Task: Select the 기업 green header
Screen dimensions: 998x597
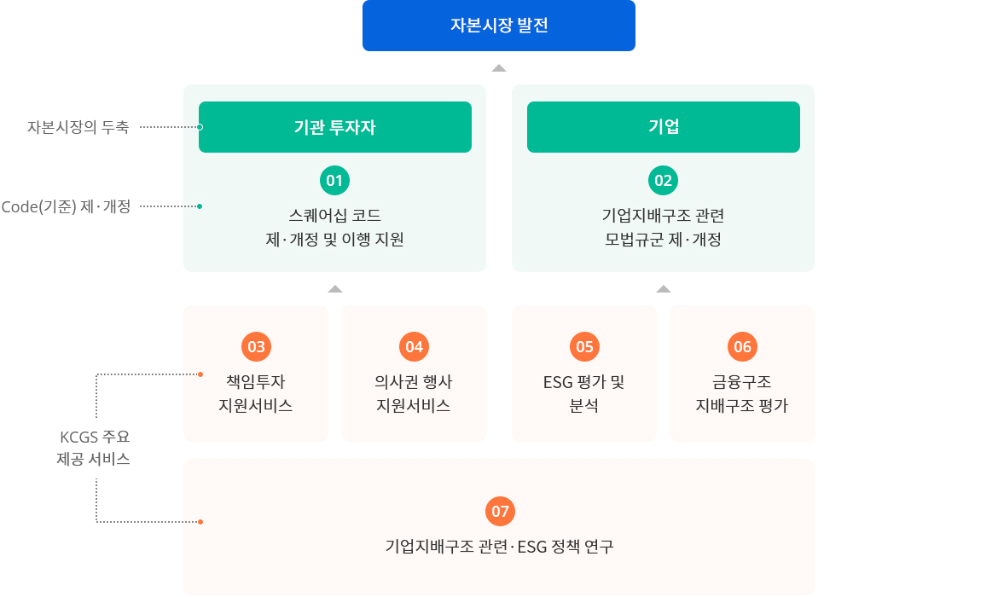Action: click(x=663, y=127)
